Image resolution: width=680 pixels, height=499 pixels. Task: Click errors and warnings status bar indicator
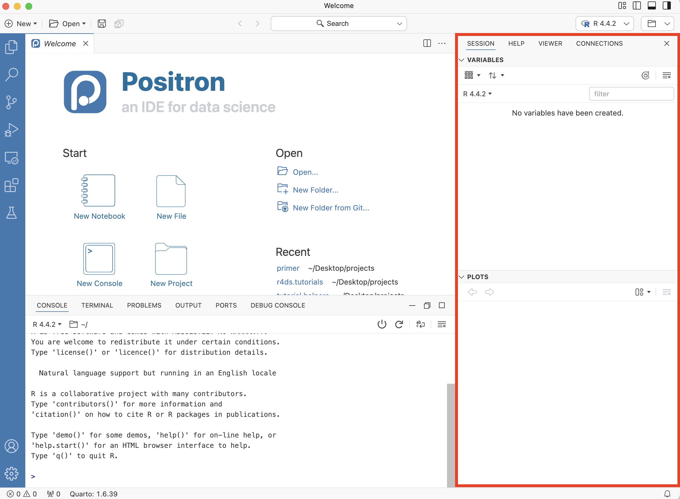(22, 494)
